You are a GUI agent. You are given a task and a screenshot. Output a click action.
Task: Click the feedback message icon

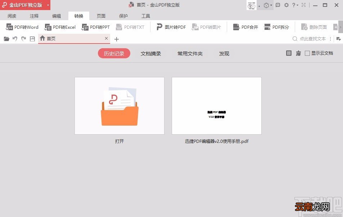[278, 5]
